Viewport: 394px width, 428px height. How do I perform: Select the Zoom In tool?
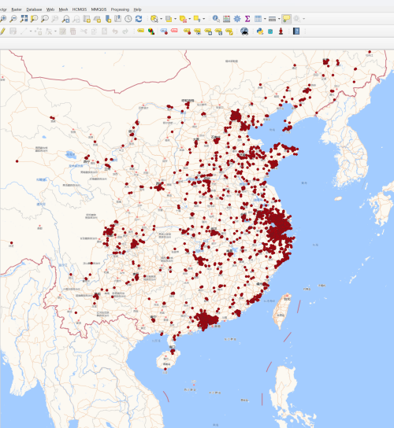coord(3,19)
